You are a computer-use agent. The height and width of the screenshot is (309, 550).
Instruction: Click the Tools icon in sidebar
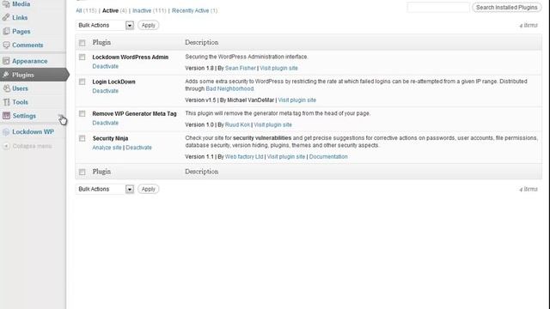click(6, 102)
